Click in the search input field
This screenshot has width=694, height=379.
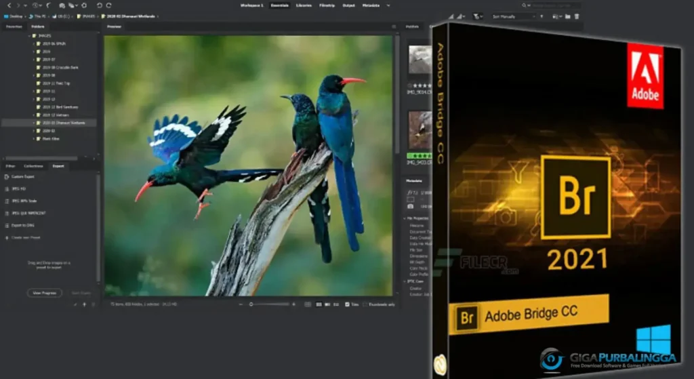(556, 5)
